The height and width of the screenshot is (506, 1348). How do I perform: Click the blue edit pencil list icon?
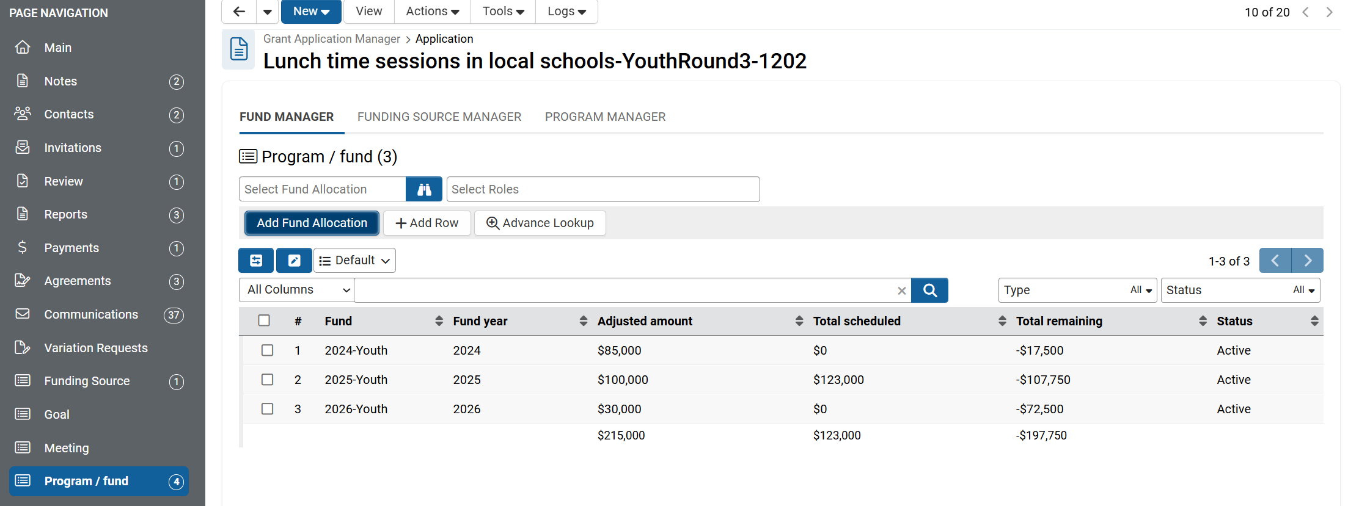[x=294, y=261]
